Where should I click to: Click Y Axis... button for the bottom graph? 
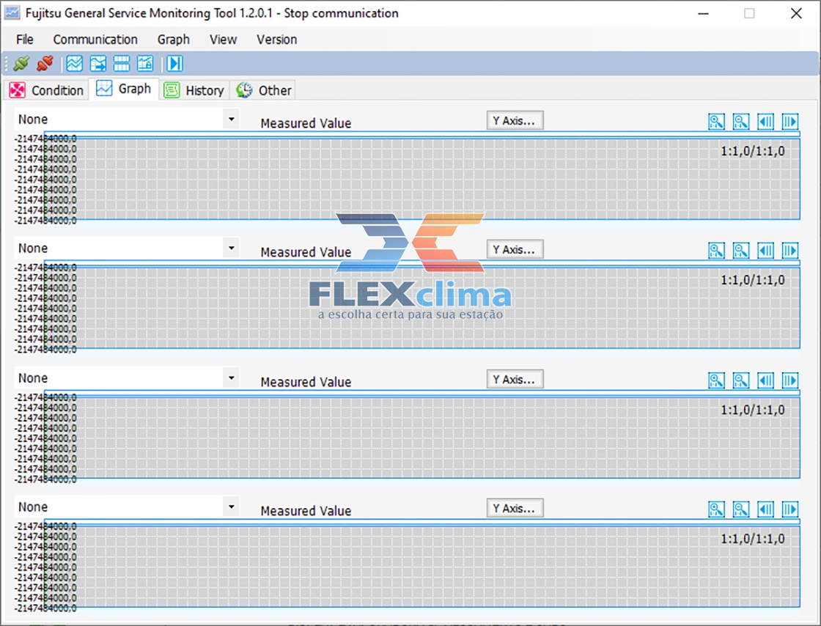[515, 508]
